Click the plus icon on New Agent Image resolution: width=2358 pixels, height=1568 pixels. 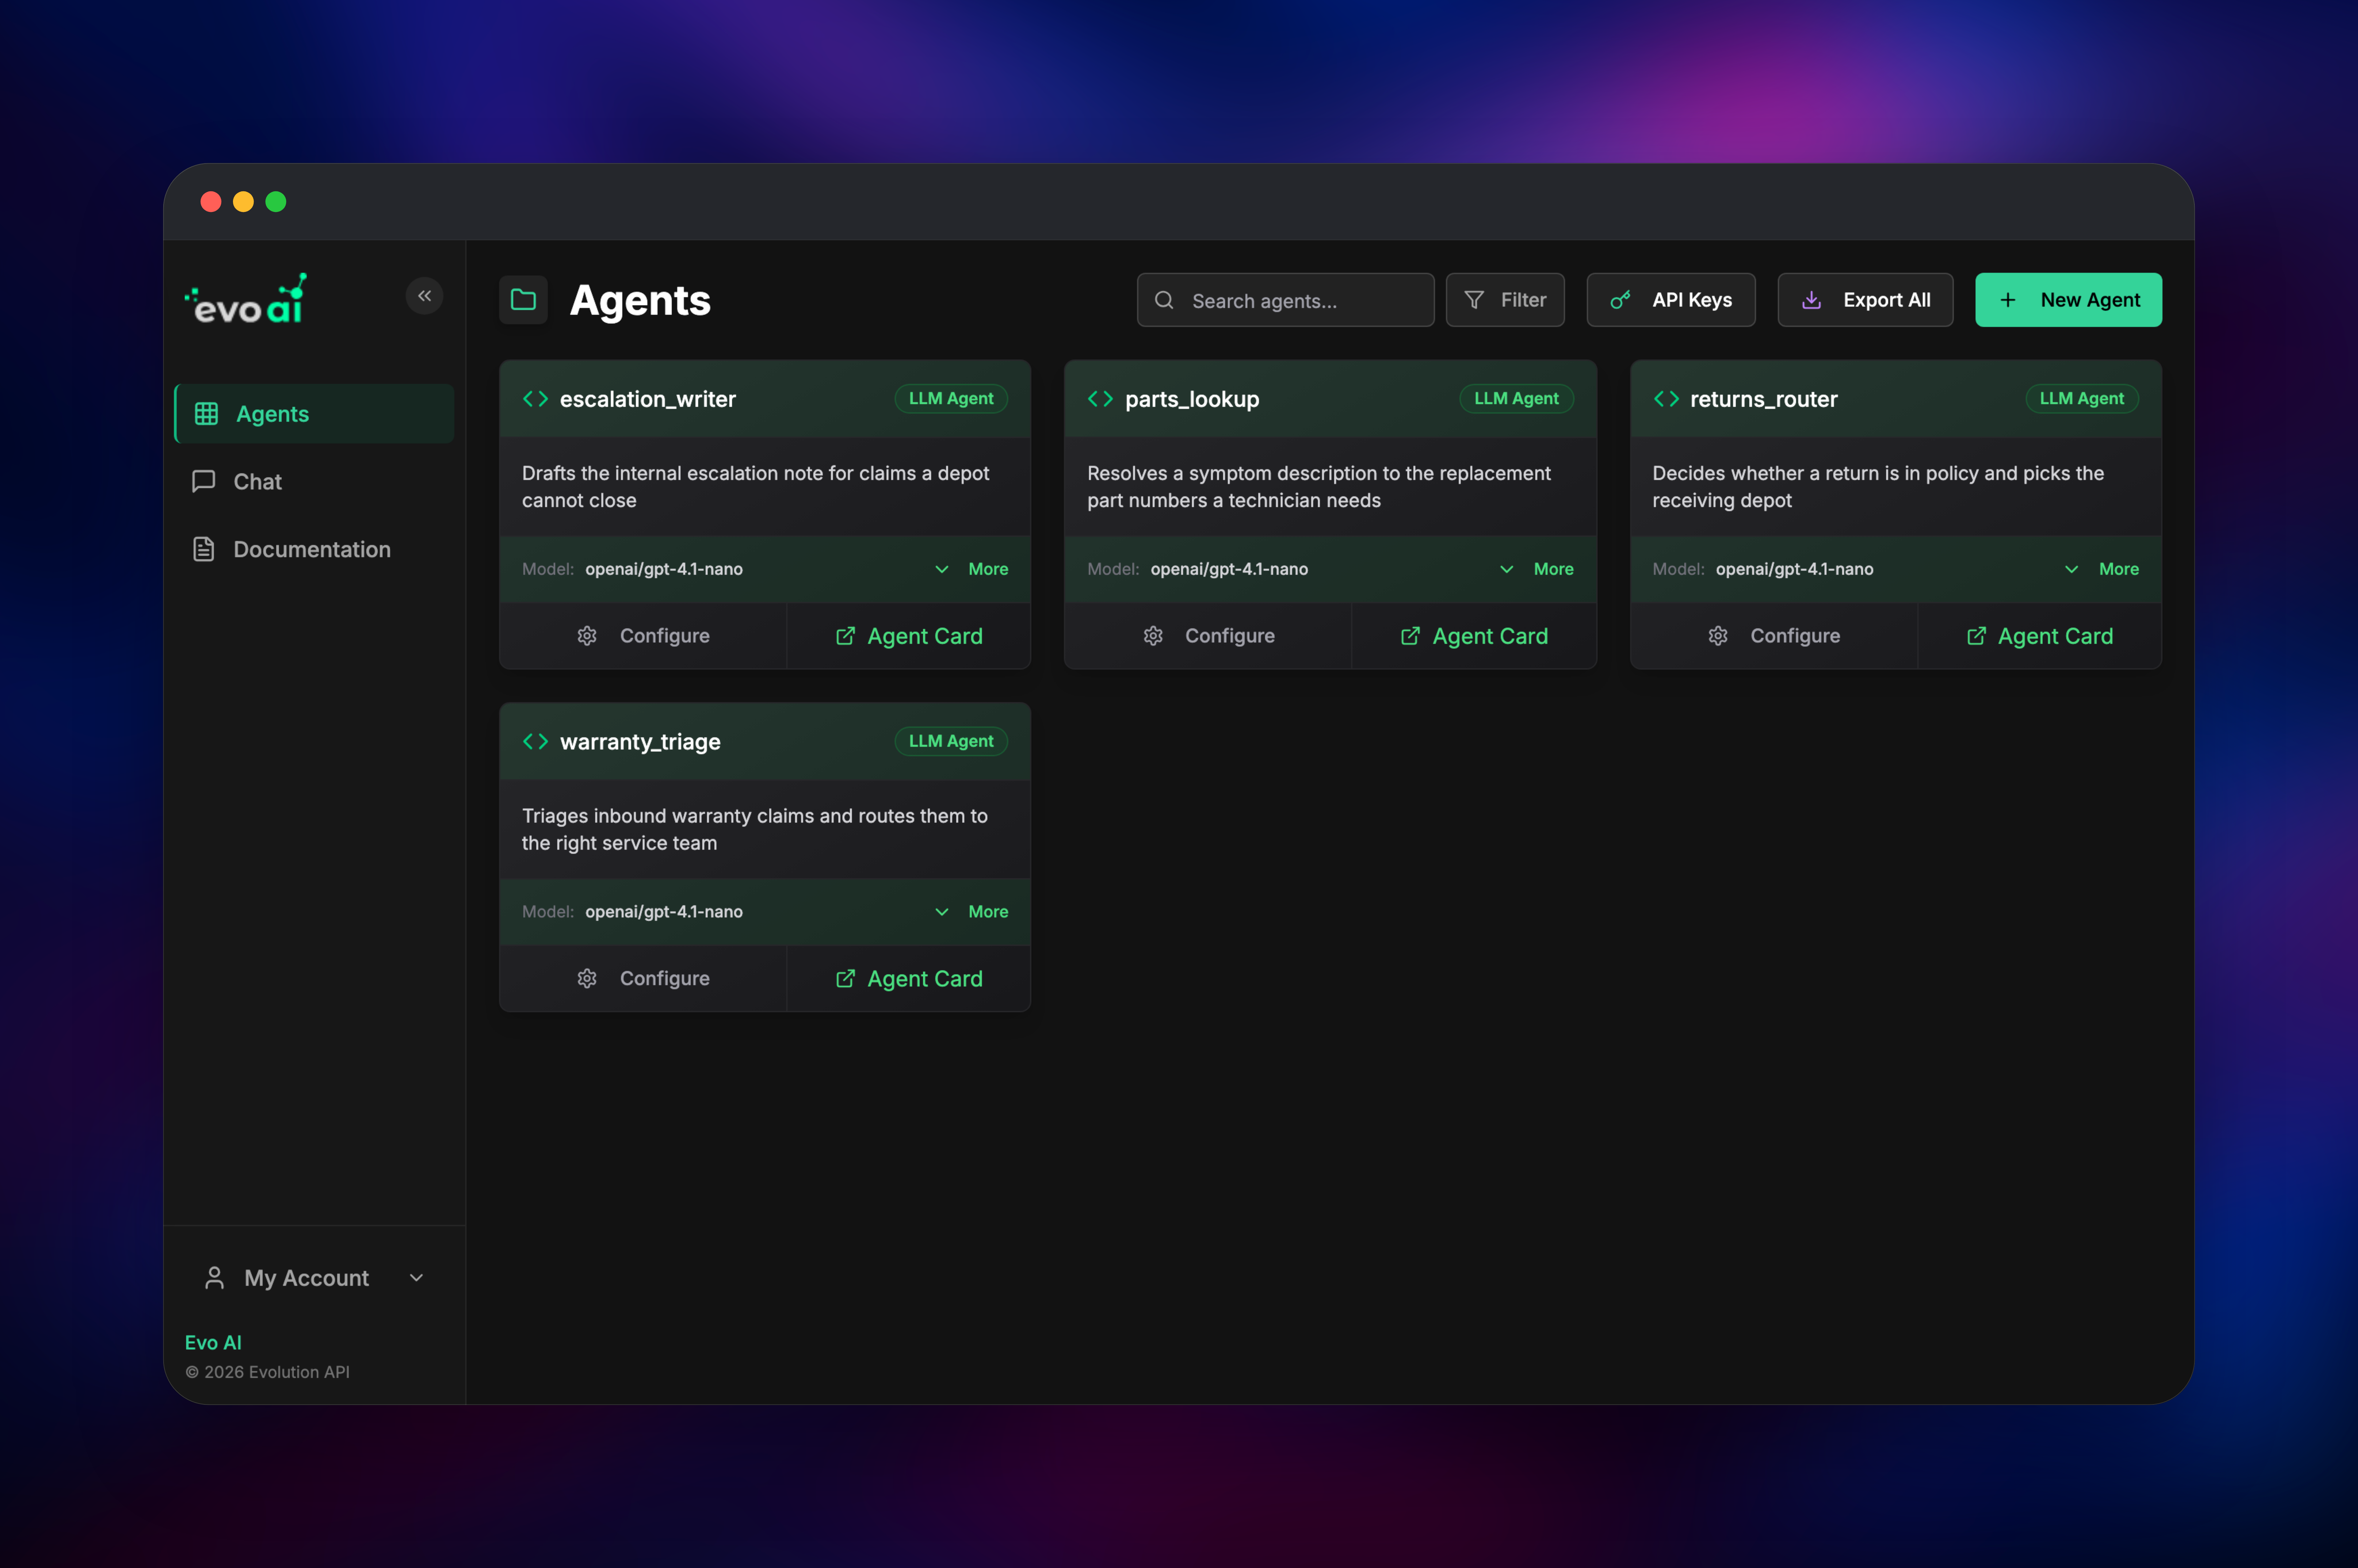click(x=2007, y=300)
